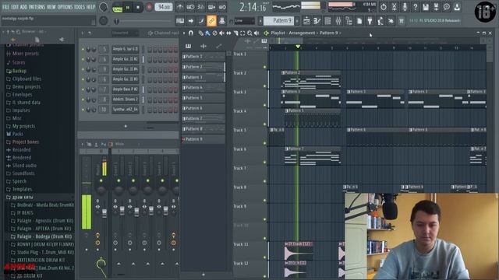Open the Channel rack group filter dropdown
The image size is (499, 280).
125,33
